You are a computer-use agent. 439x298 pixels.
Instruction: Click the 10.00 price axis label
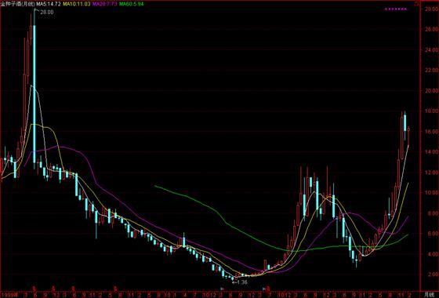[x=430, y=193]
